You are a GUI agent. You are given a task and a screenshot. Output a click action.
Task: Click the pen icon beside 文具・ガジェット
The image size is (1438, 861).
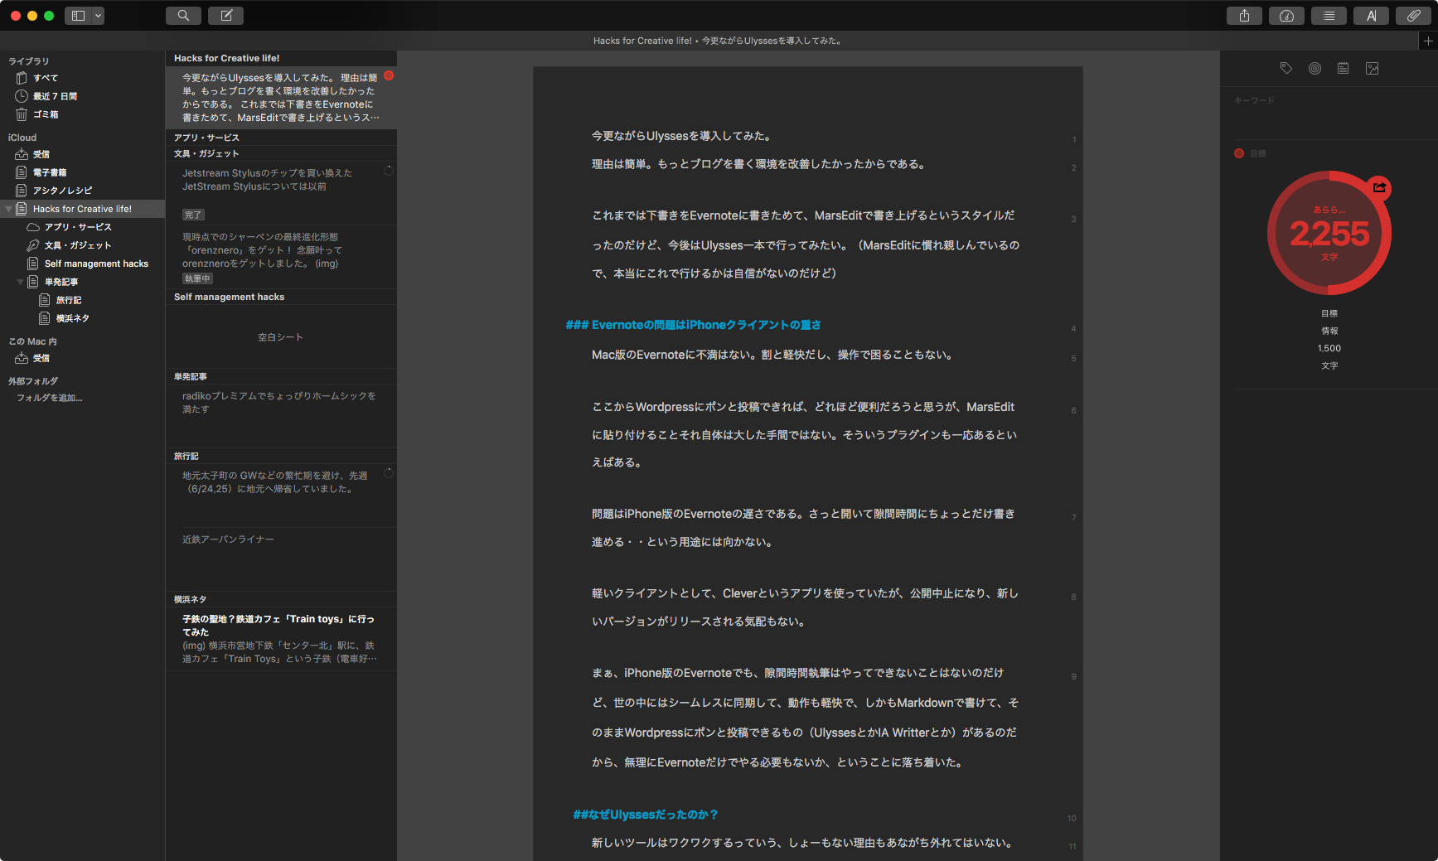pos(33,245)
